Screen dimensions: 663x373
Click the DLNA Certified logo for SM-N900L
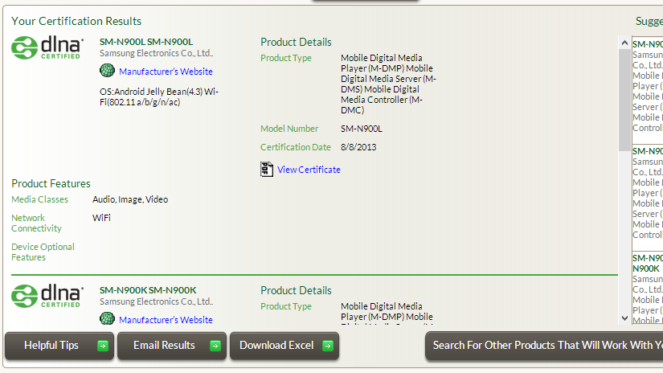(x=47, y=47)
